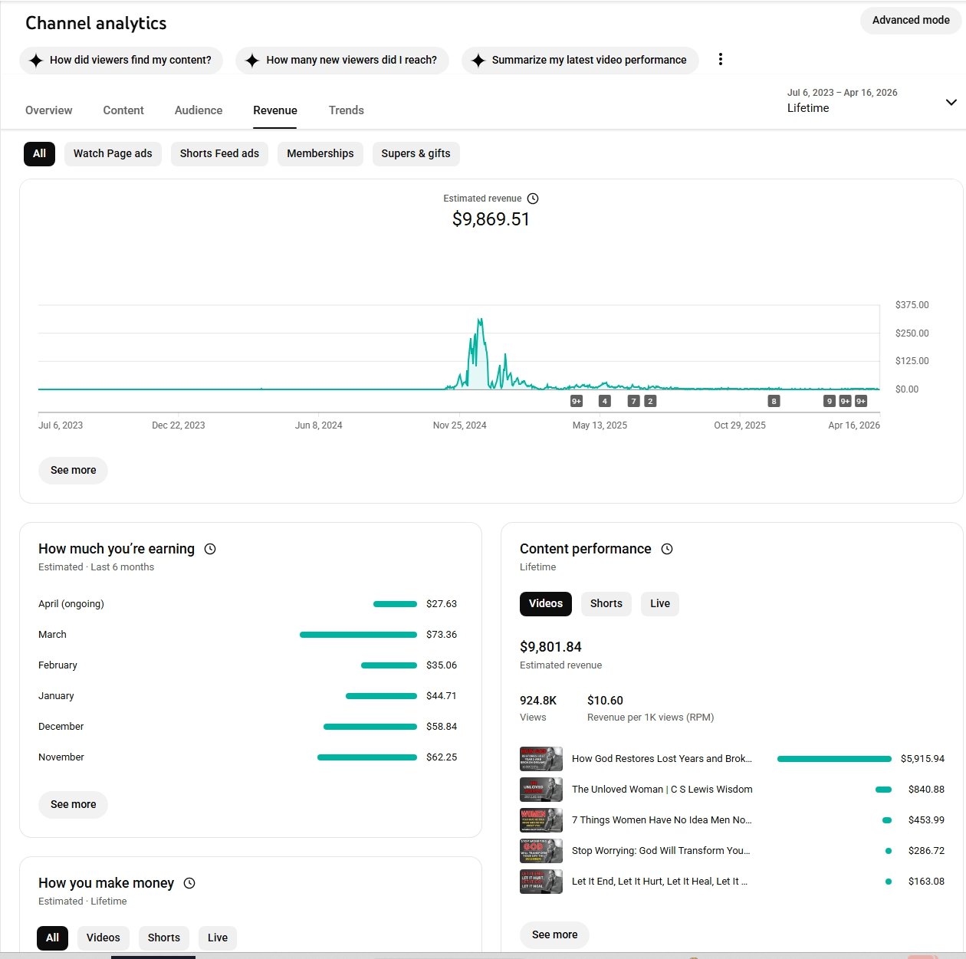This screenshot has height=959, width=966.
Task: Open The Unloved Woman video thumbnail
Action: (x=541, y=790)
